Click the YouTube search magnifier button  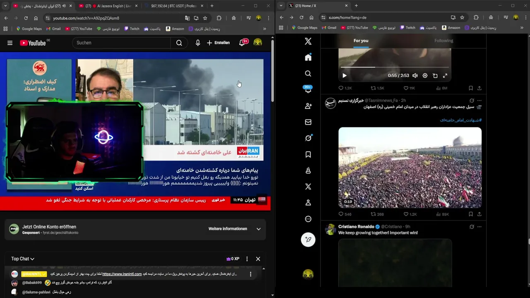point(179,43)
